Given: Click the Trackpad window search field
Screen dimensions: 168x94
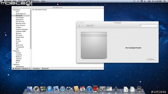Looking at the screenshot, I should 148,26.
